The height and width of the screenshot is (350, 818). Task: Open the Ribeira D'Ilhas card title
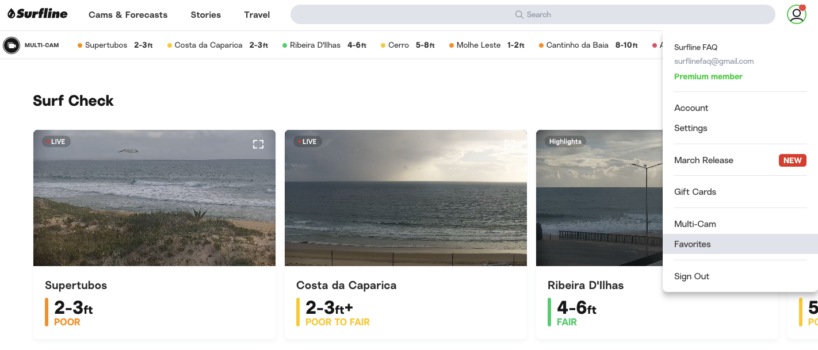[x=586, y=286]
